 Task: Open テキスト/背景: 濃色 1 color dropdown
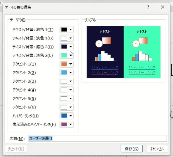[x=66, y=30]
